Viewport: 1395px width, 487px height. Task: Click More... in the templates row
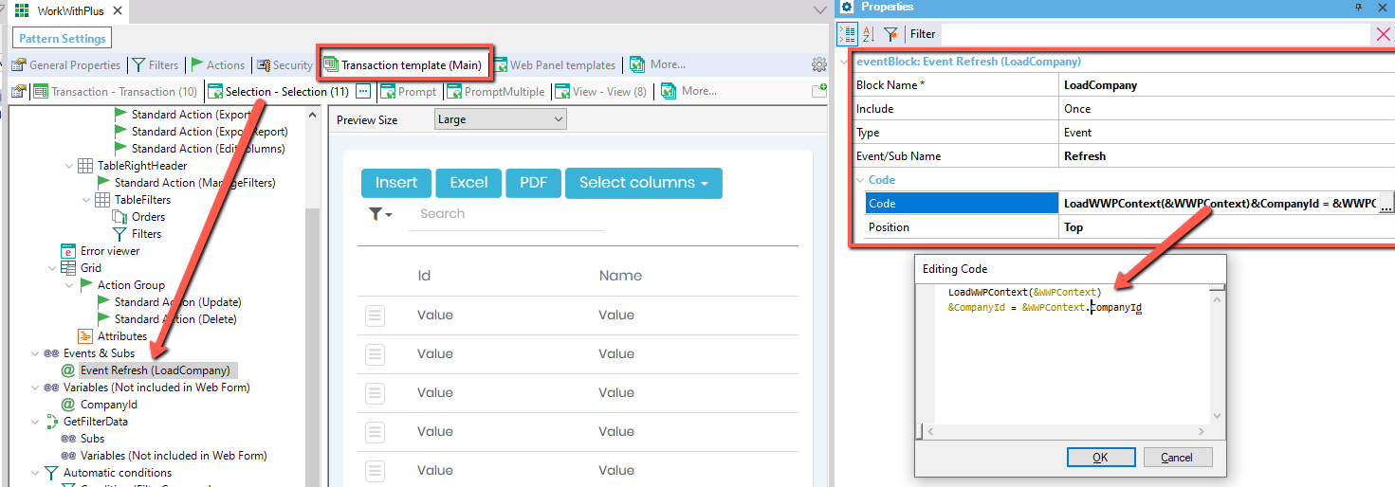click(688, 92)
